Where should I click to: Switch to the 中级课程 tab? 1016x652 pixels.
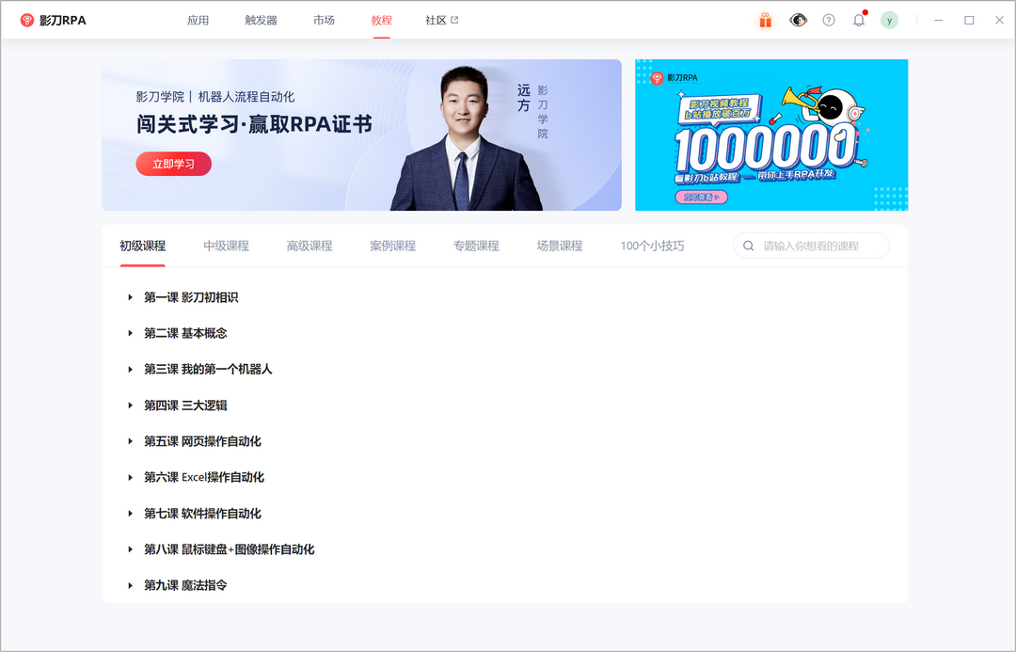tap(226, 245)
